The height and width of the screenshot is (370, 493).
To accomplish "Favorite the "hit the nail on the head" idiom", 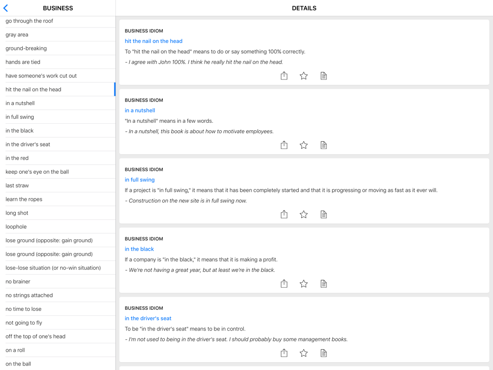I will 304,75.
